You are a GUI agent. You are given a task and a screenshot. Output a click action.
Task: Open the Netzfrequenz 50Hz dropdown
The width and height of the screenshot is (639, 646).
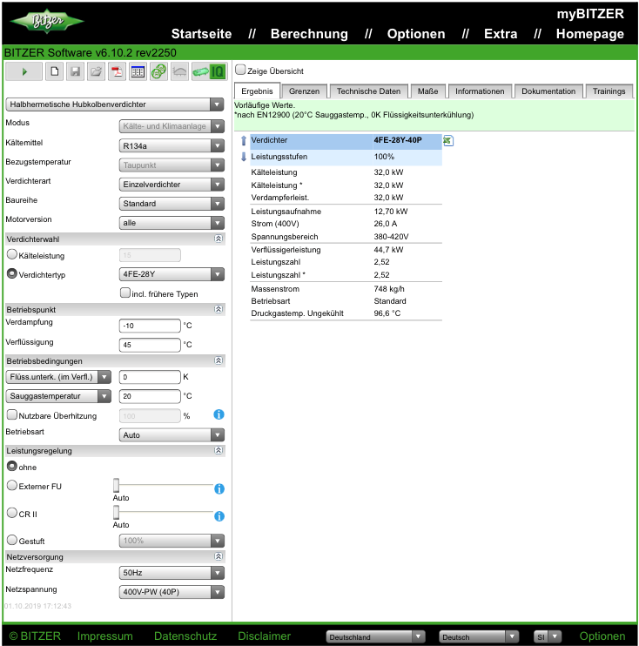[x=172, y=573]
